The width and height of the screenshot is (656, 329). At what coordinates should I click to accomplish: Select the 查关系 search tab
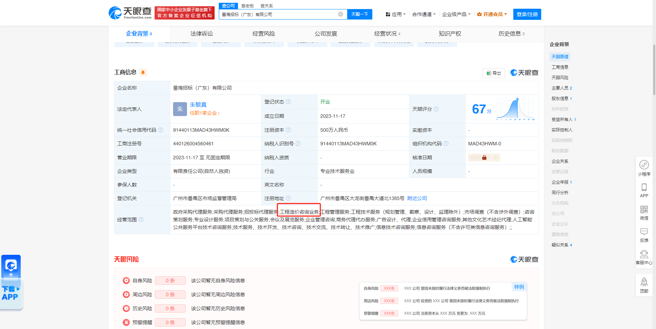pyautogui.click(x=267, y=6)
